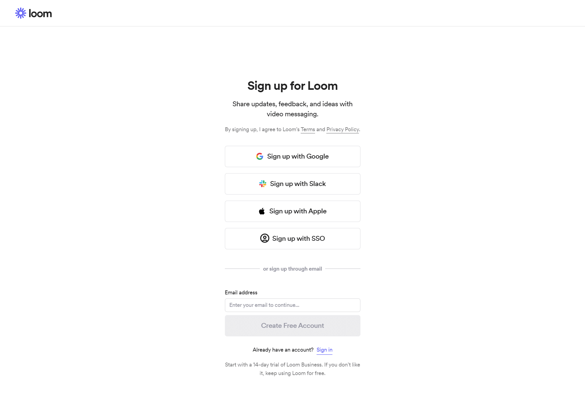
Task: Click Sign up with Google button
Action: pos(292,156)
